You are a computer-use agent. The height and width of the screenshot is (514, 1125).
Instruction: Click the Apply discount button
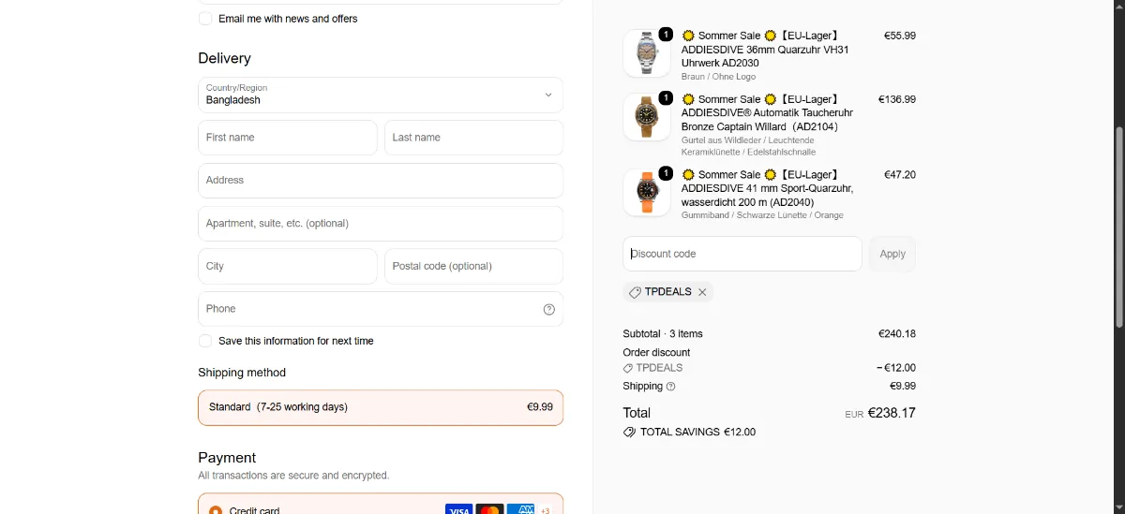[892, 254]
